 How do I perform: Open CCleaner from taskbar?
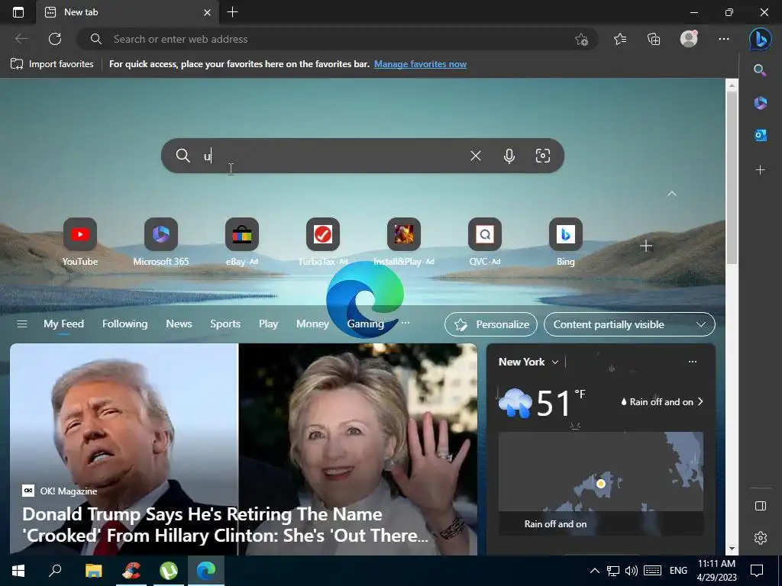pyautogui.click(x=131, y=570)
